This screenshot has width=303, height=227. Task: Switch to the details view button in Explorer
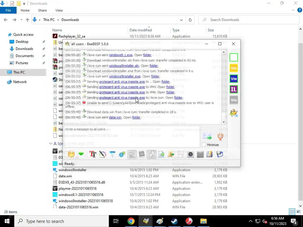(292, 212)
